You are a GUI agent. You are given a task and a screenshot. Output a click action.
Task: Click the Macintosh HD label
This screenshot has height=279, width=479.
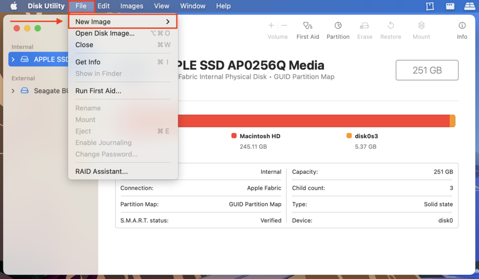click(260, 136)
